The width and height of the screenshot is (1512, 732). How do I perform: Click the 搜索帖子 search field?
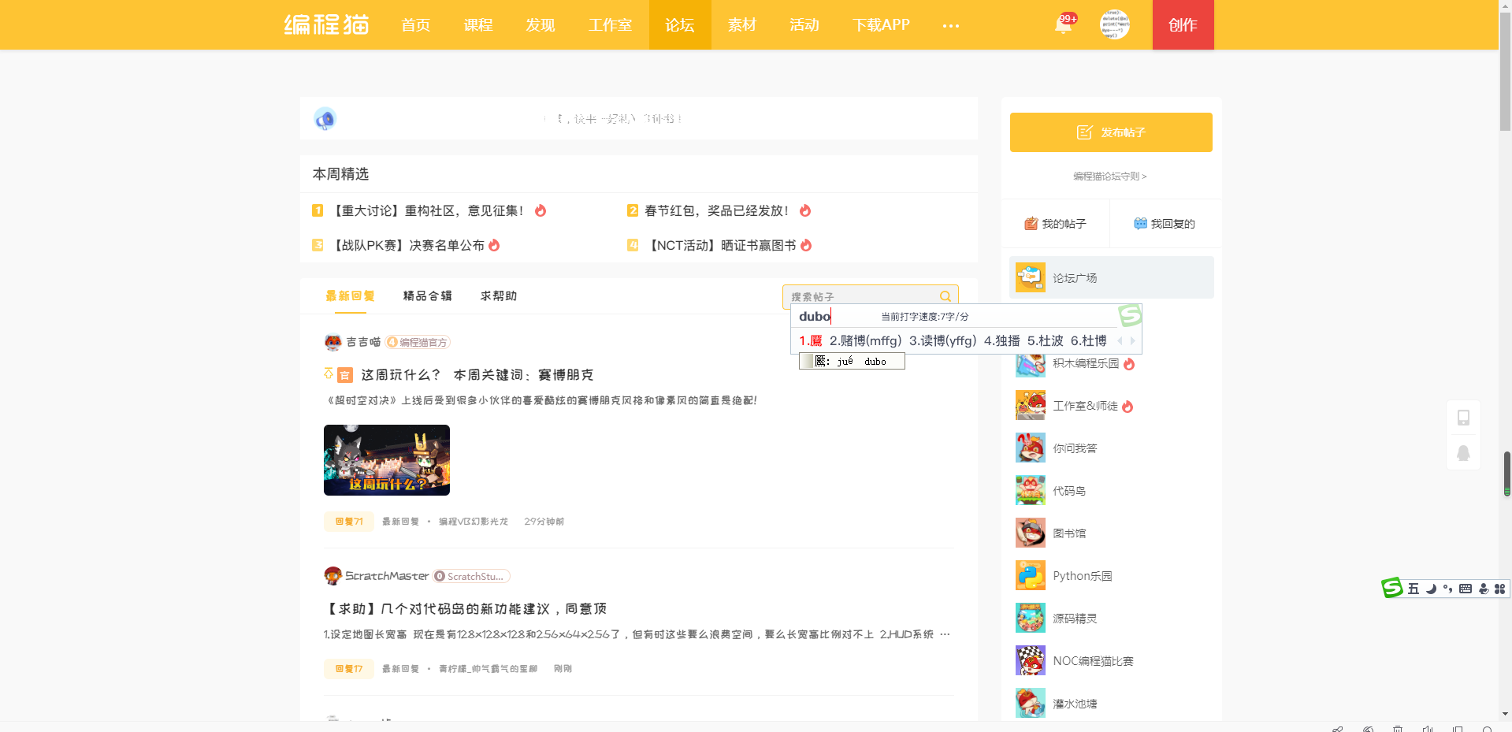(x=870, y=296)
